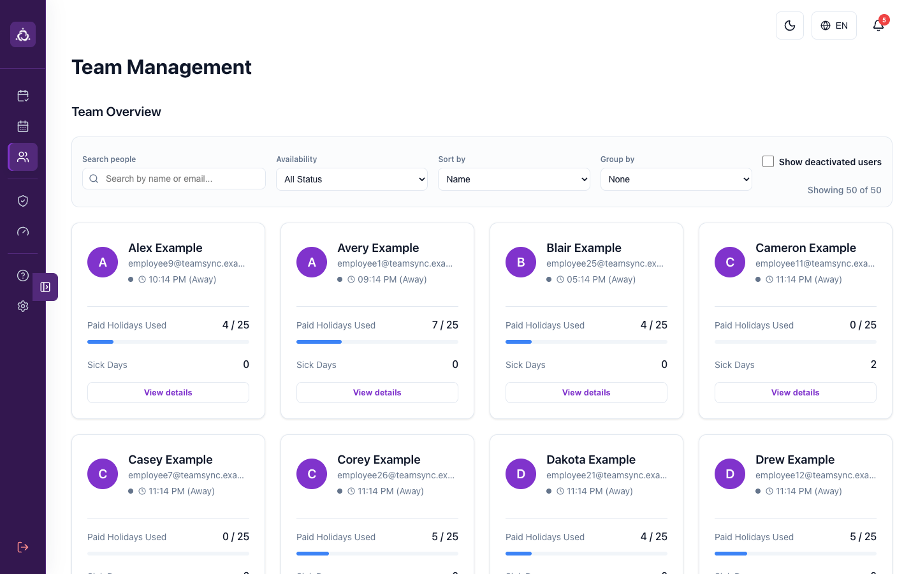Viewport: 918px width, 574px height.
Task: Click Corey Example's paid holidays progress bar
Action: (x=377, y=554)
